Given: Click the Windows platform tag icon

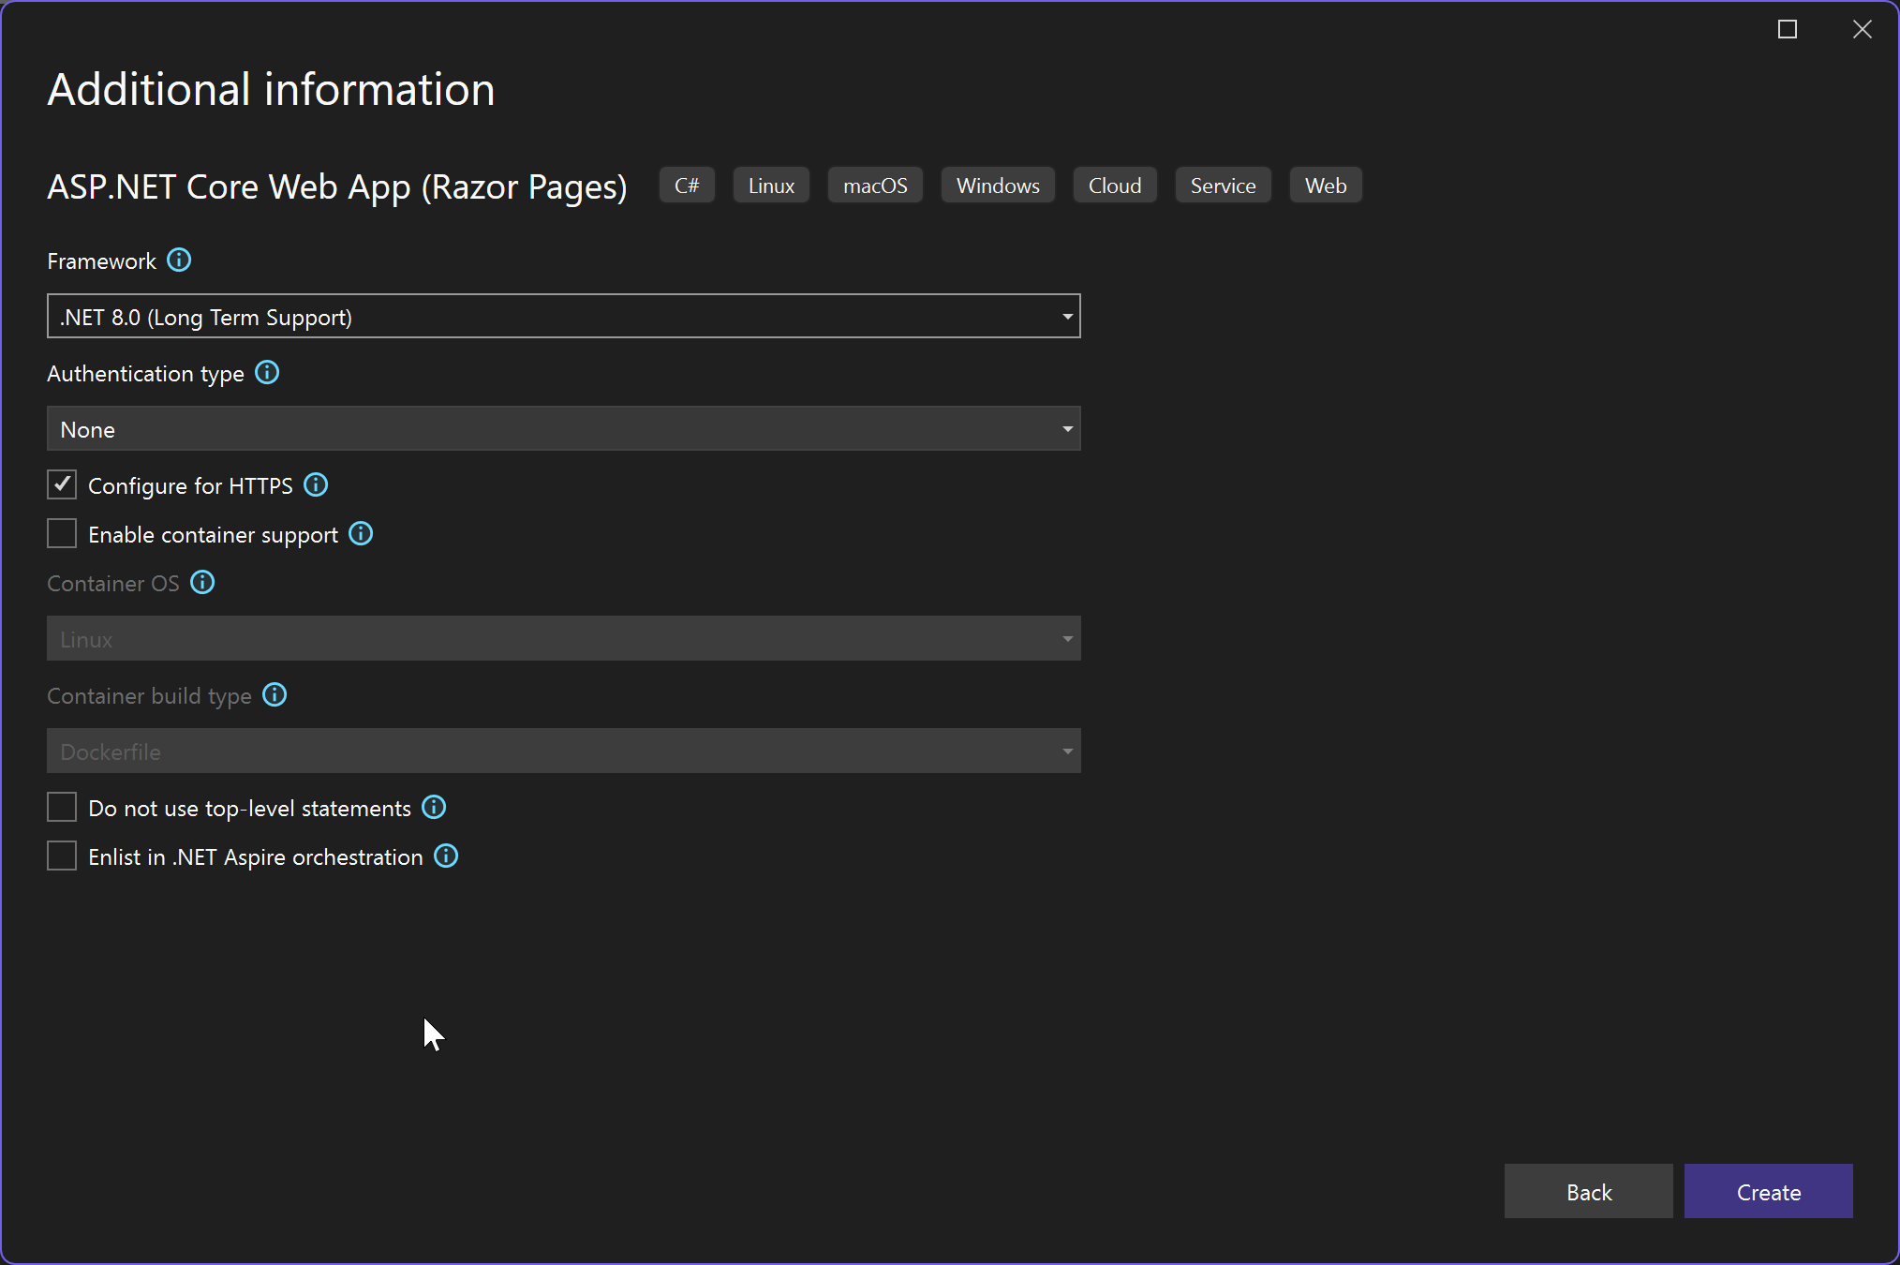Looking at the screenshot, I should 998,185.
